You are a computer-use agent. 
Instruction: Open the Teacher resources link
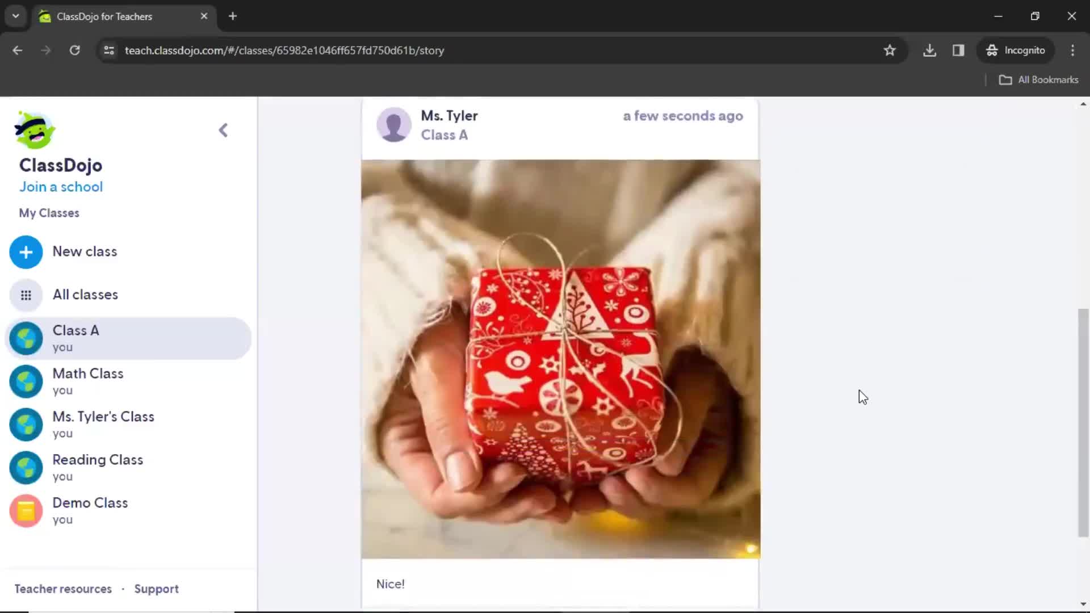pyautogui.click(x=63, y=589)
